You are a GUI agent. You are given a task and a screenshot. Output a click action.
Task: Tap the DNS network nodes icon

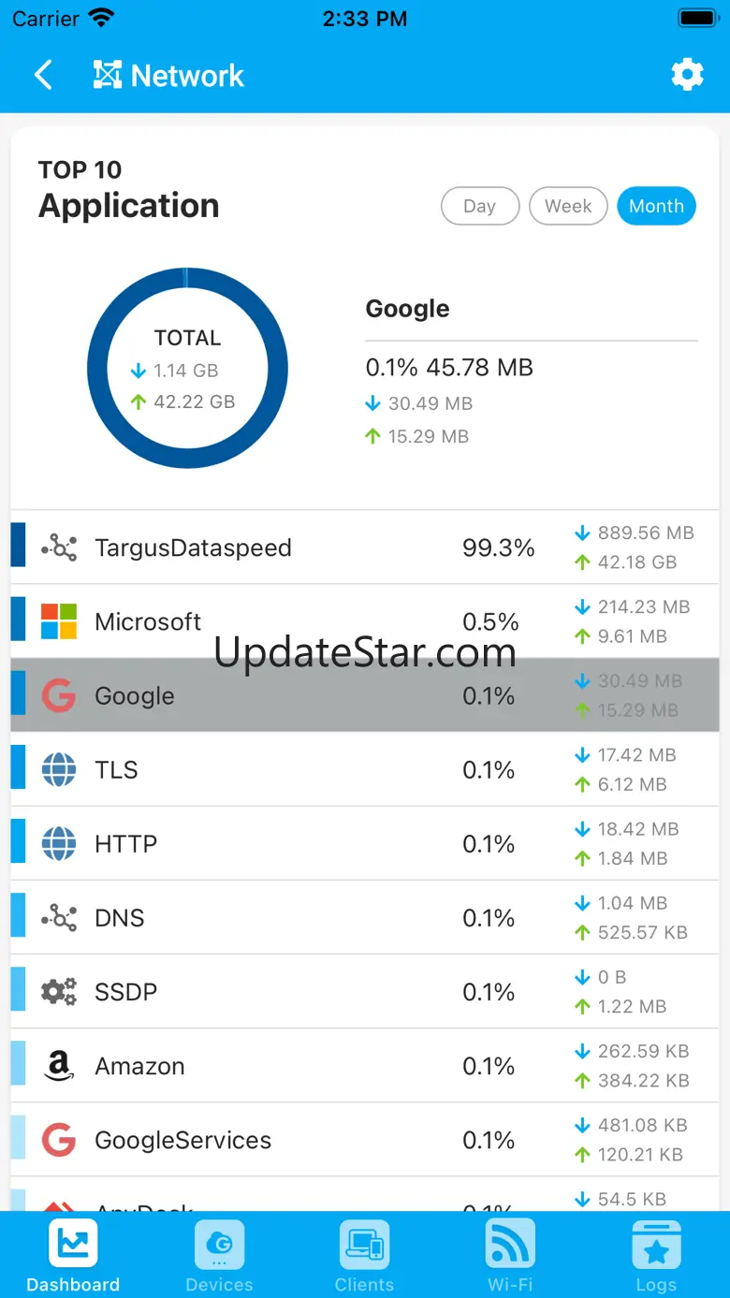point(59,918)
